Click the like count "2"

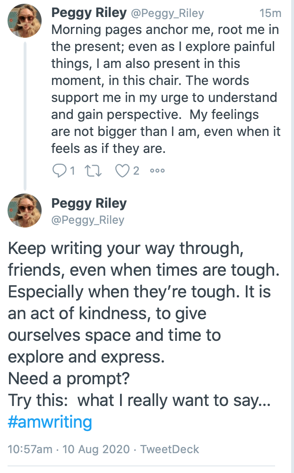136,171
